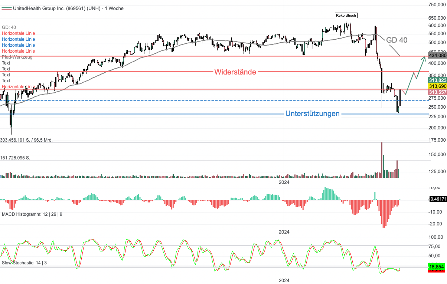Click the red 313,557 price tag
Image resolution: width=447 pixels, height=284 pixels.
point(437,92)
